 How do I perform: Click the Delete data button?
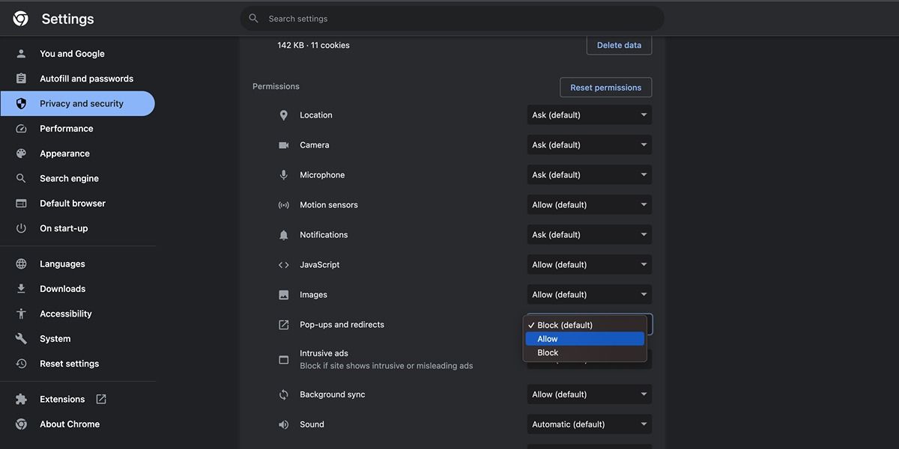click(x=619, y=45)
